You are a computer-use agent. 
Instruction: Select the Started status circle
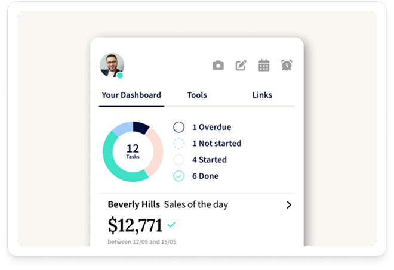point(178,160)
